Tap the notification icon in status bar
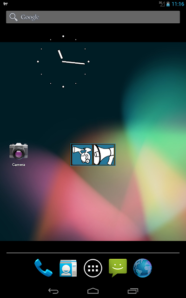The width and height of the screenshot is (186, 298). [6, 4]
